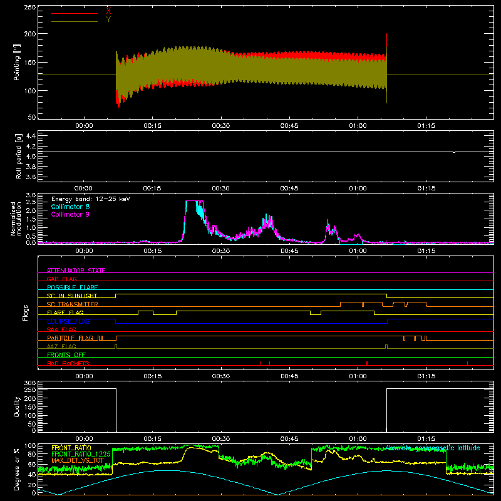This screenshot has width=501, height=501.
Task: Click the olive Y legend line
Action: pyautogui.click(x=75, y=21)
